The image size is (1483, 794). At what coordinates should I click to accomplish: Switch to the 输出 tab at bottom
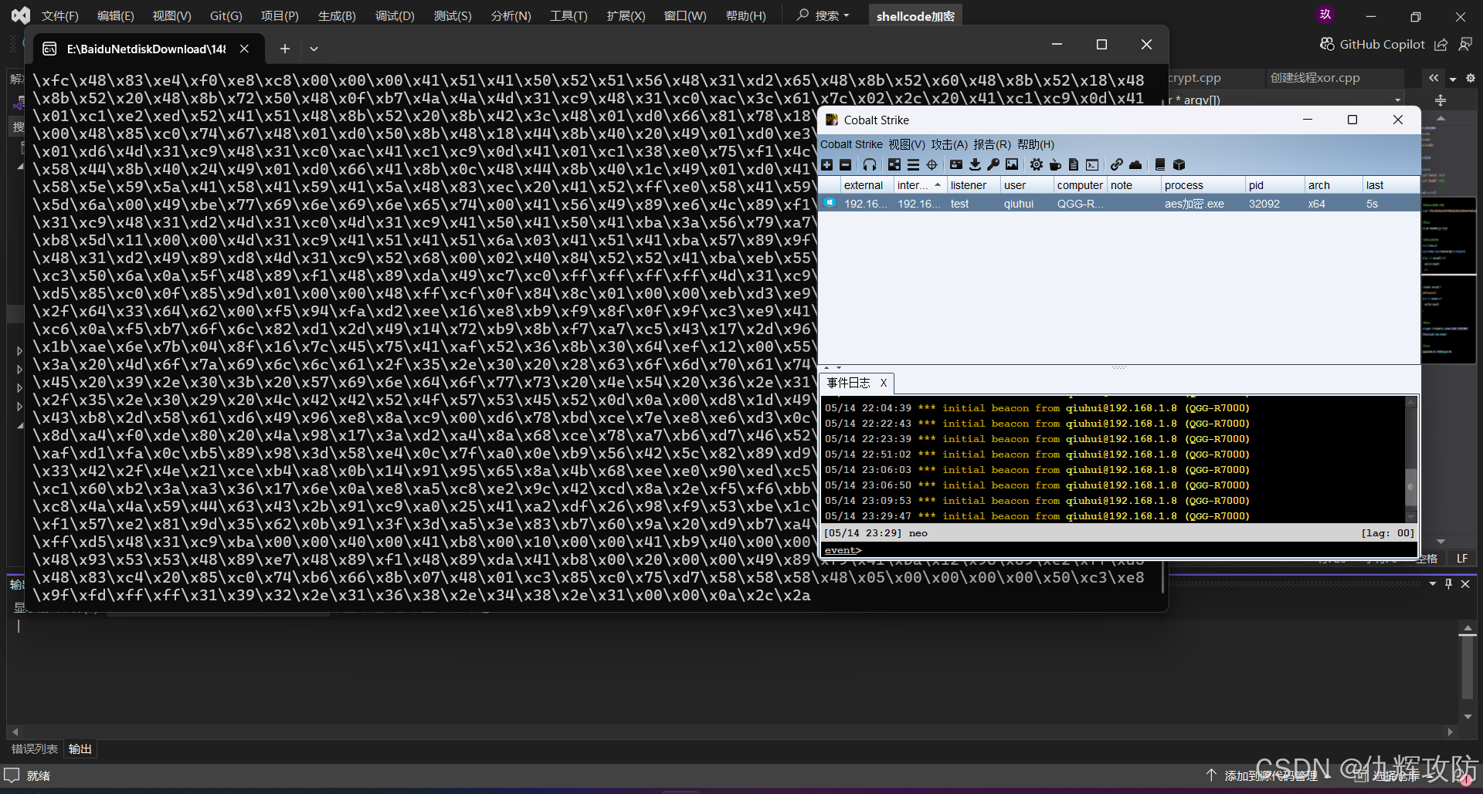80,748
